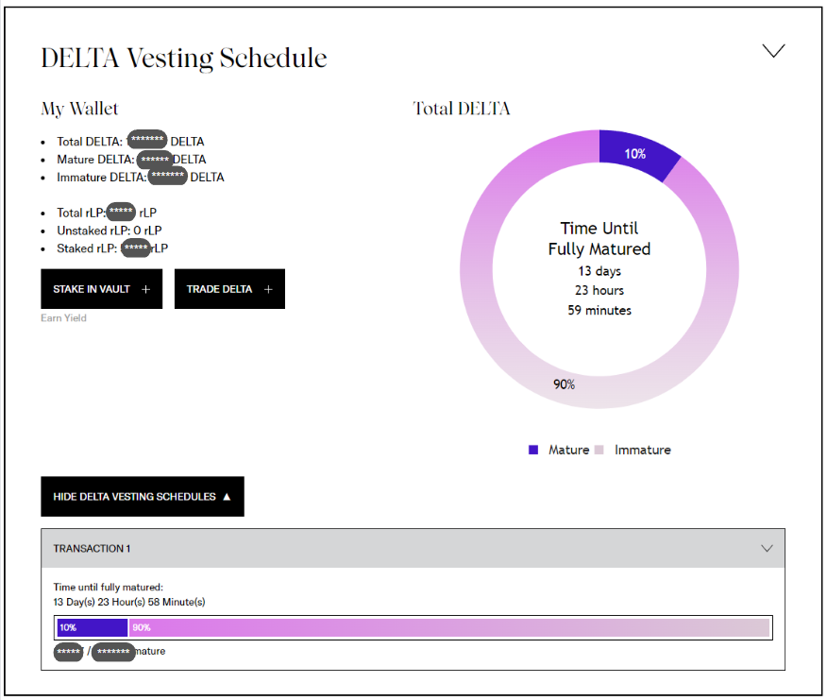Toggle the Mature legend square

click(x=533, y=450)
